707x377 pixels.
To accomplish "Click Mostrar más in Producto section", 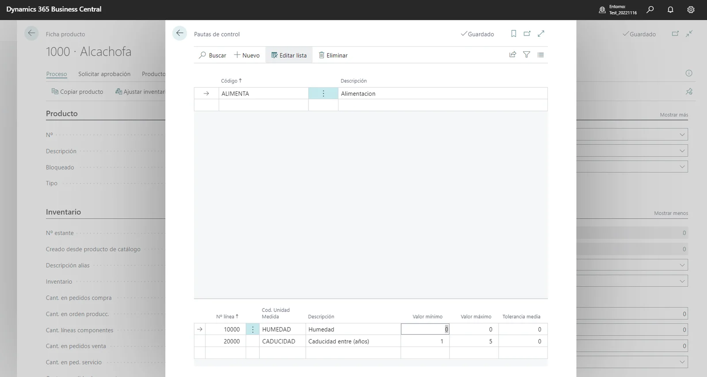I will pos(674,115).
